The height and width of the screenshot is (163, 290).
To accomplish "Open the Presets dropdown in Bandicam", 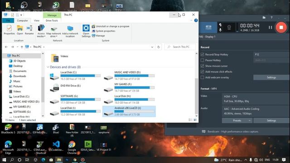I will tap(237, 120).
